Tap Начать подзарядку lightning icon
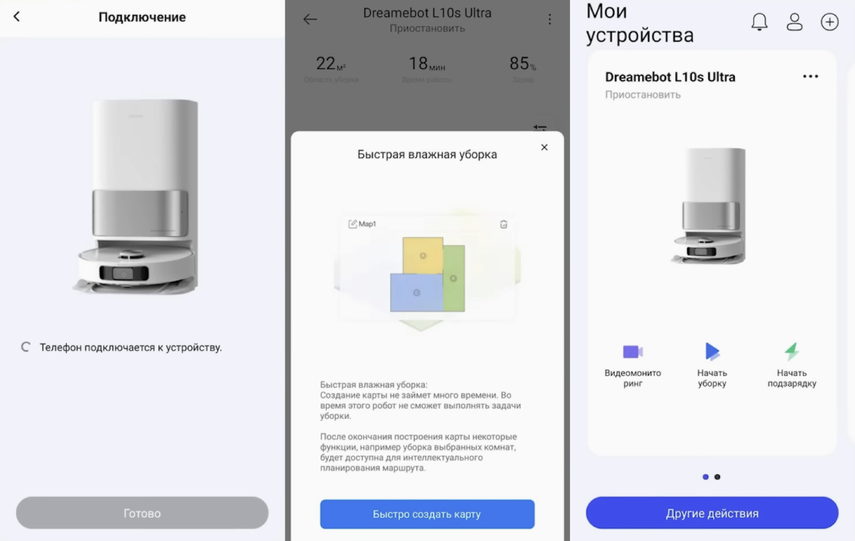Screen dimensions: 855x541 [x=792, y=351]
